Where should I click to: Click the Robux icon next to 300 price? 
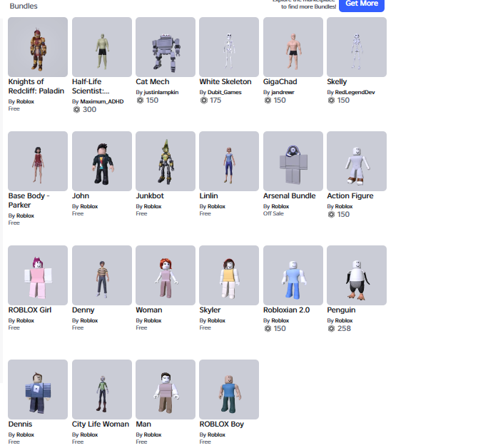coord(76,110)
